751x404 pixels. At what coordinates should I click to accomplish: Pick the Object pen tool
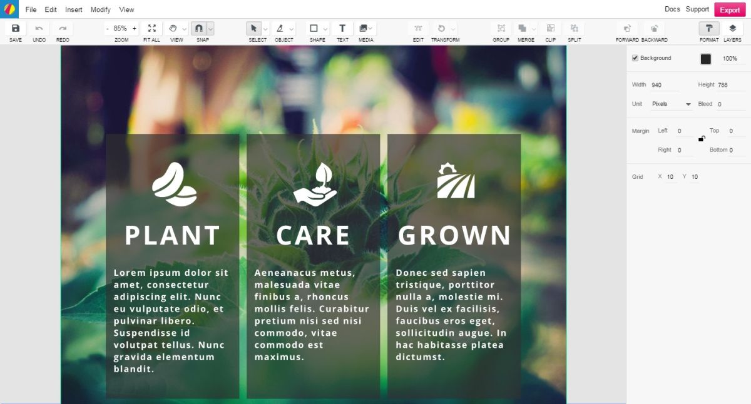click(280, 28)
